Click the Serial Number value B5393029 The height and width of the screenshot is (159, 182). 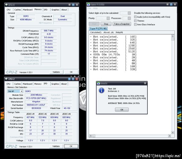click(x=36, y=108)
